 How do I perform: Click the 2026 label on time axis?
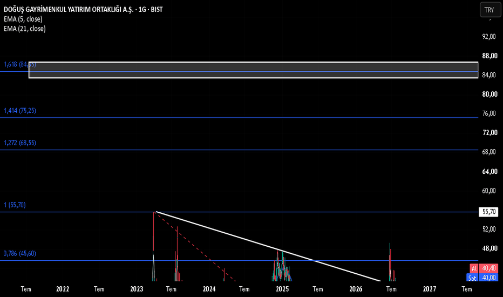click(356, 289)
